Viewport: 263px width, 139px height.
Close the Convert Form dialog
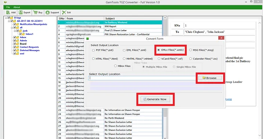click(221, 38)
